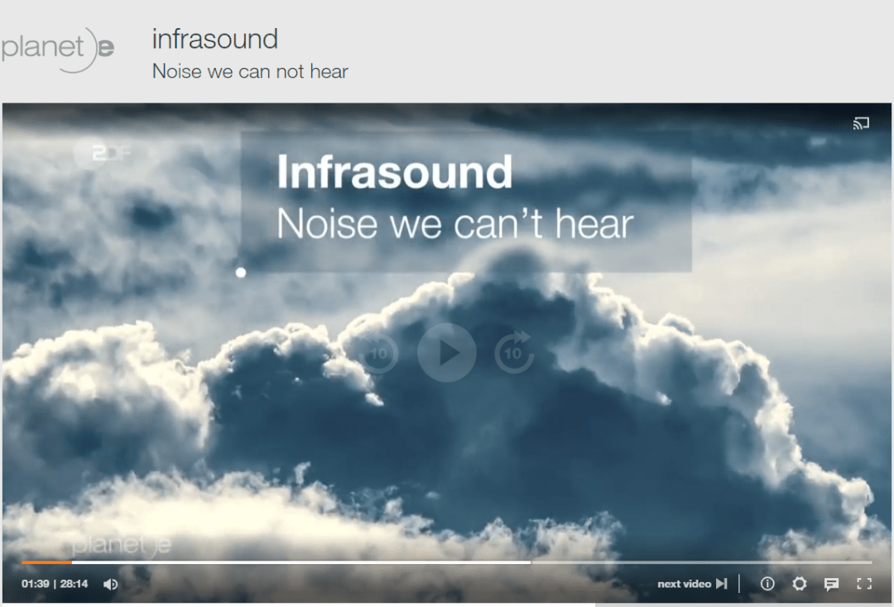Mute the video with the speaker icon
Screen dimensions: 894x607
[110, 584]
